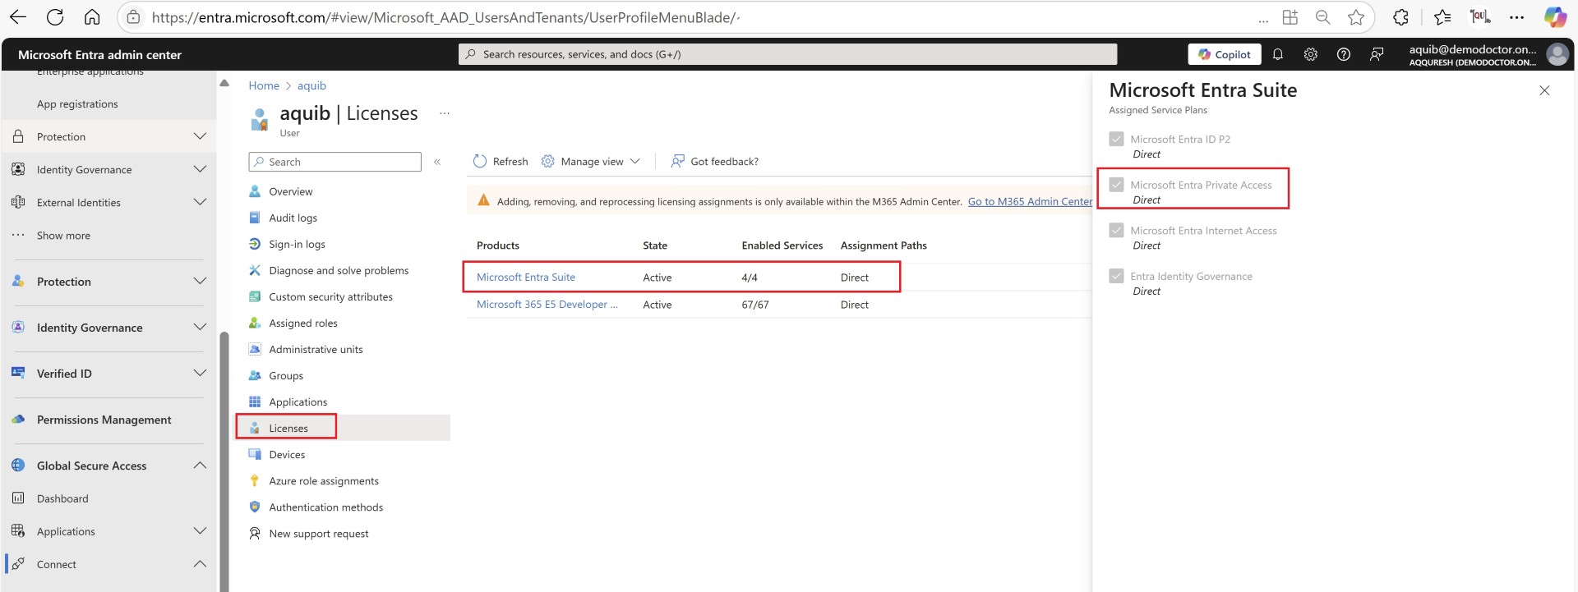The image size is (1578, 592).
Task: Toggle Microsoft Entra ID P2 checkbox
Action: (x=1116, y=139)
